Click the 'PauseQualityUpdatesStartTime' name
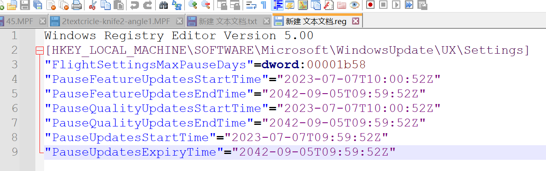 (x=157, y=108)
